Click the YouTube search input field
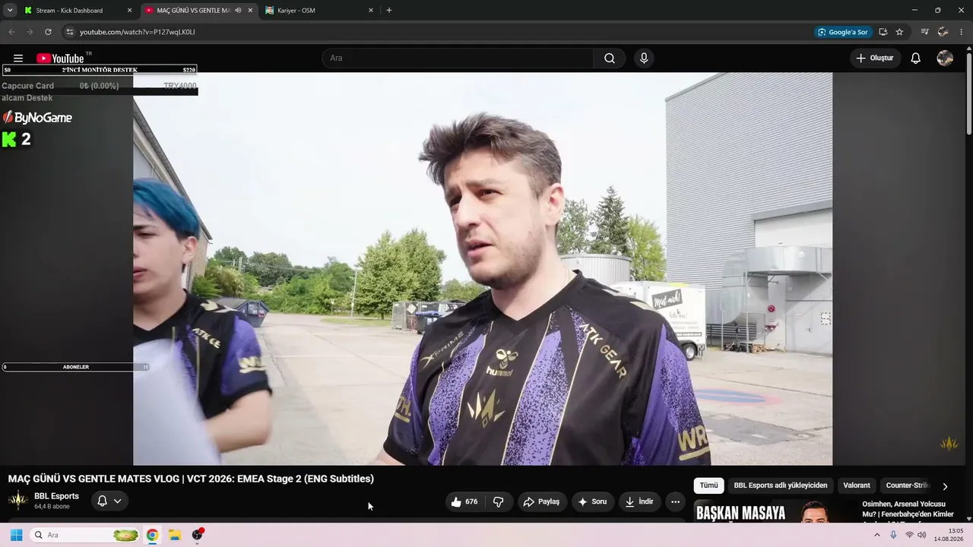The image size is (973, 547). (x=458, y=58)
